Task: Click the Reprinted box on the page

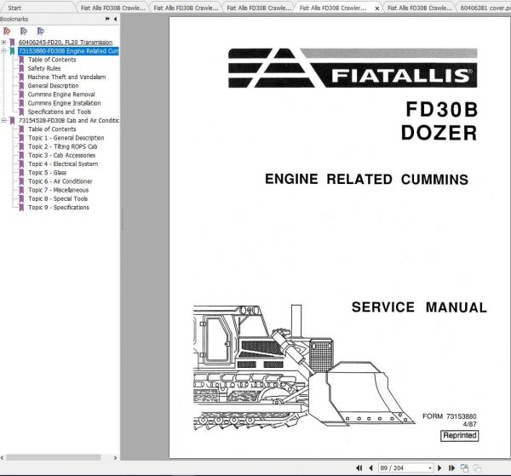Action: tap(460, 436)
